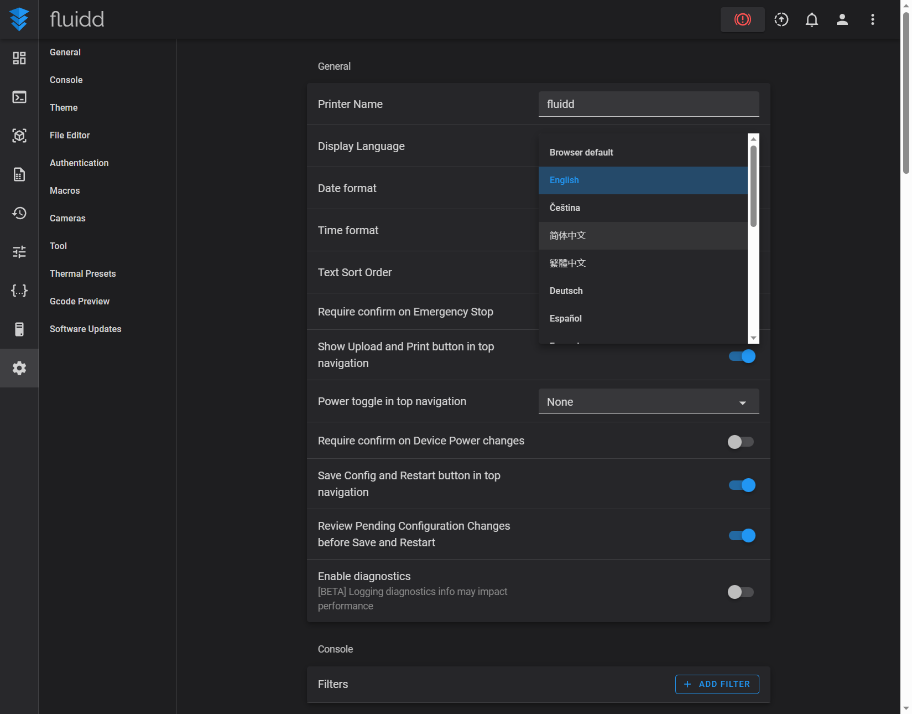
Task: Open the notifications bell
Action: [812, 19]
